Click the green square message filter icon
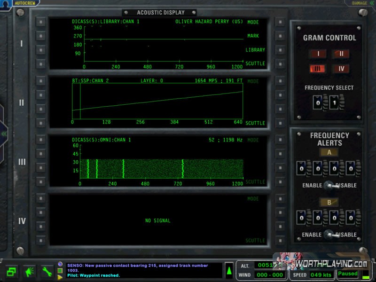 tap(60, 271)
